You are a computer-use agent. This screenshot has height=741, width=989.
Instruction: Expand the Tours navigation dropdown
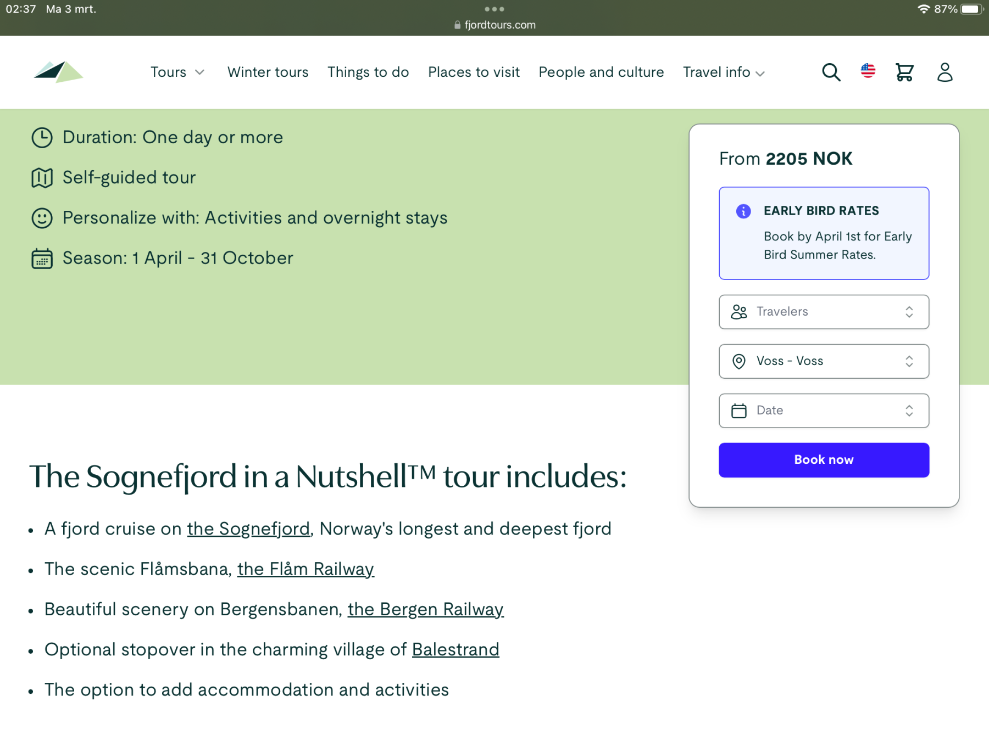point(177,72)
